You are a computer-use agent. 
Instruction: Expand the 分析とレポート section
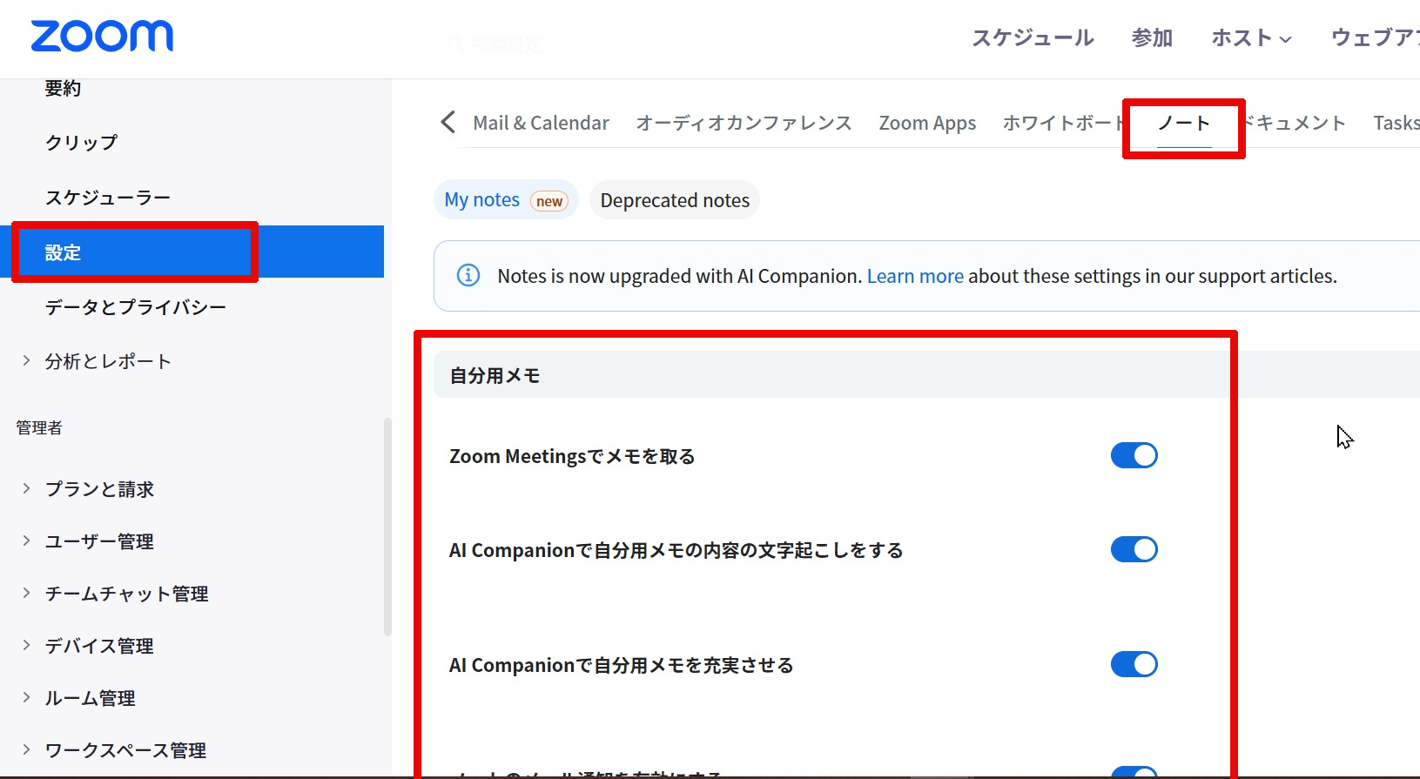(x=26, y=360)
